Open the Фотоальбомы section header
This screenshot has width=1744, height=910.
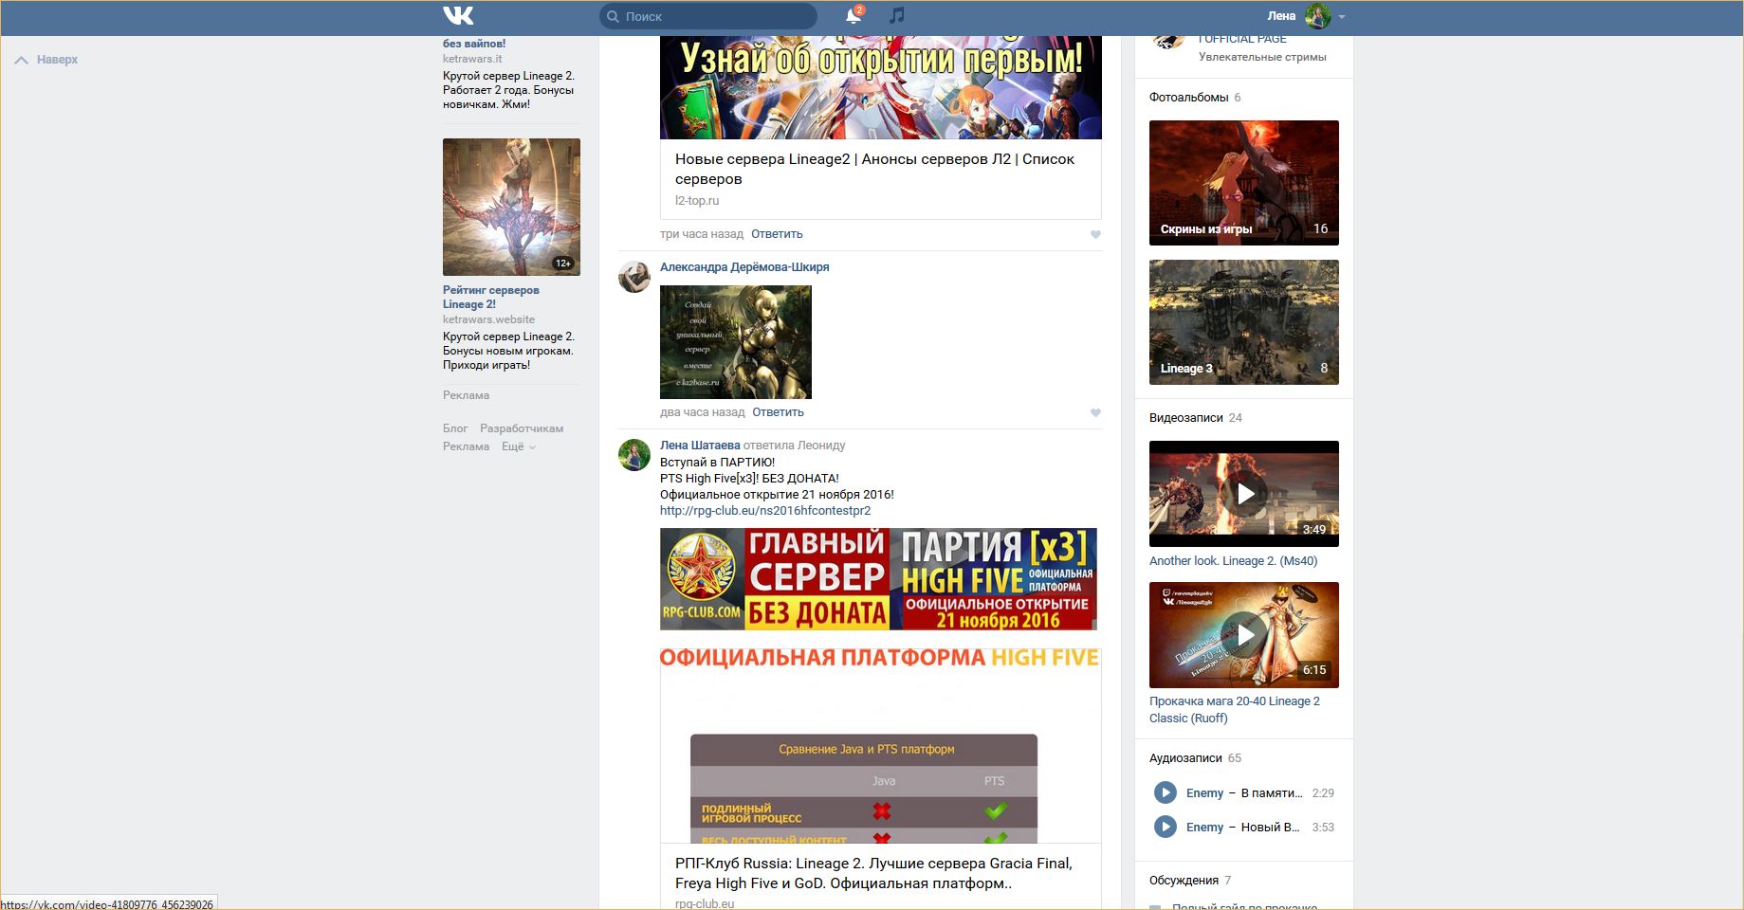point(1188,98)
